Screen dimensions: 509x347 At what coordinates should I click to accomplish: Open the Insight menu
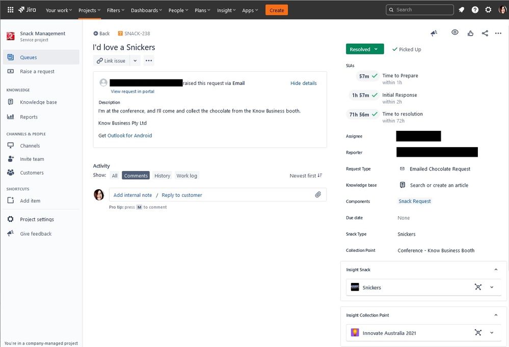coord(226,10)
